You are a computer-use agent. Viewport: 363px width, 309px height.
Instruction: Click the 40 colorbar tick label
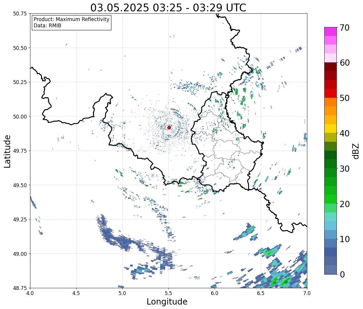(x=345, y=133)
